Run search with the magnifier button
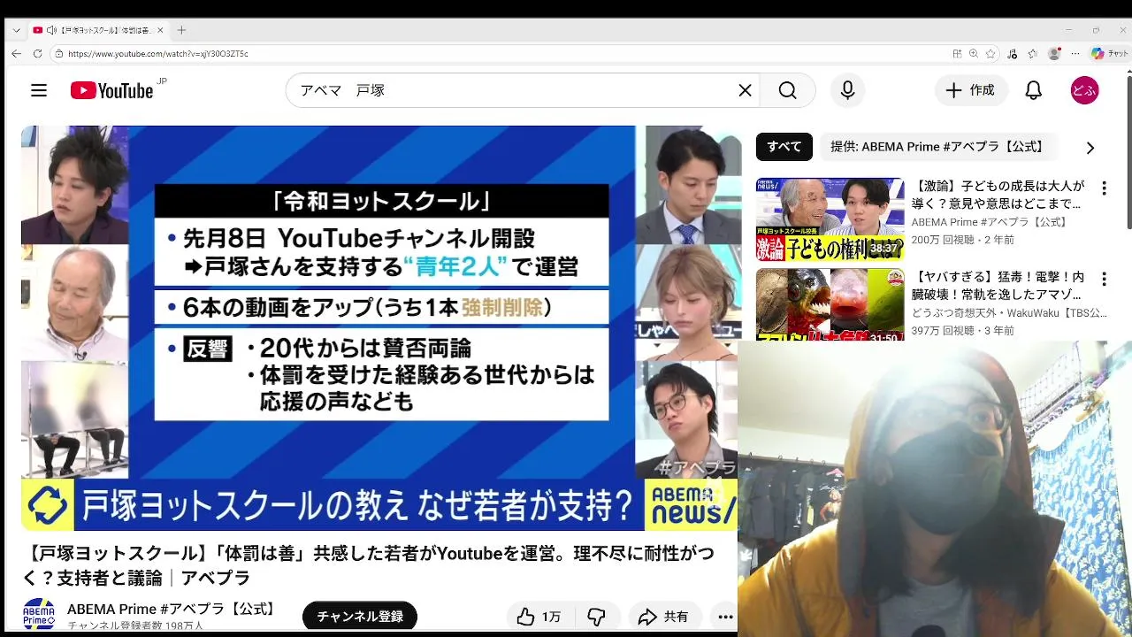The width and height of the screenshot is (1132, 637). pyautogui.click(x=787, y=90)
